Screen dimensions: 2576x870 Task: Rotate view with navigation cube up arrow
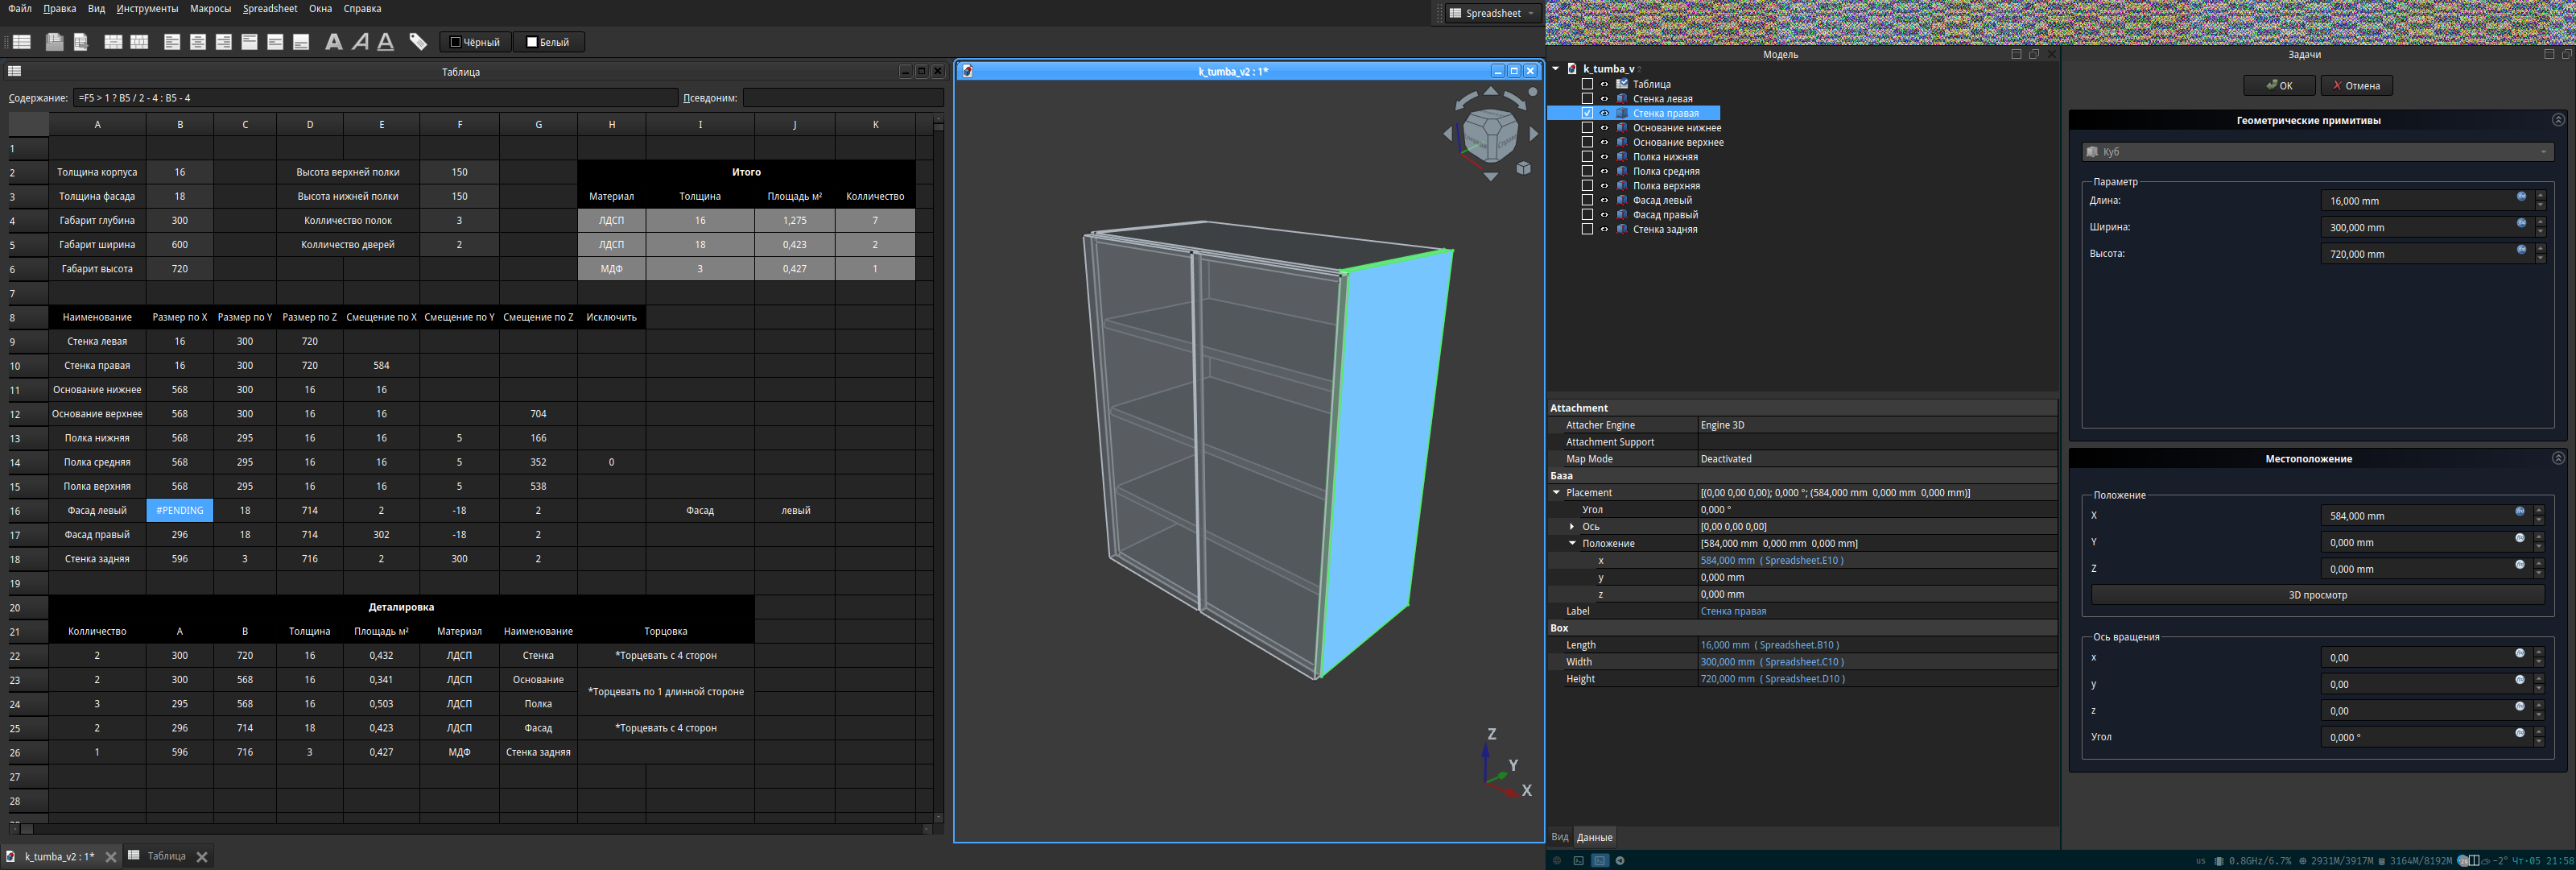tap(1490, 91)
